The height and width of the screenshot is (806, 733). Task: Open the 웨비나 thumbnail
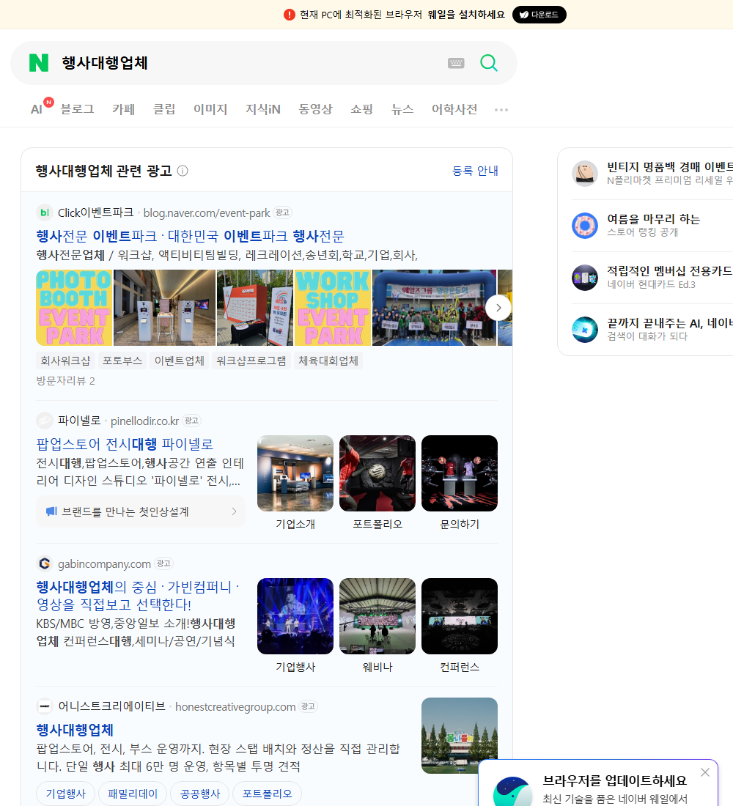pos(377,616)
